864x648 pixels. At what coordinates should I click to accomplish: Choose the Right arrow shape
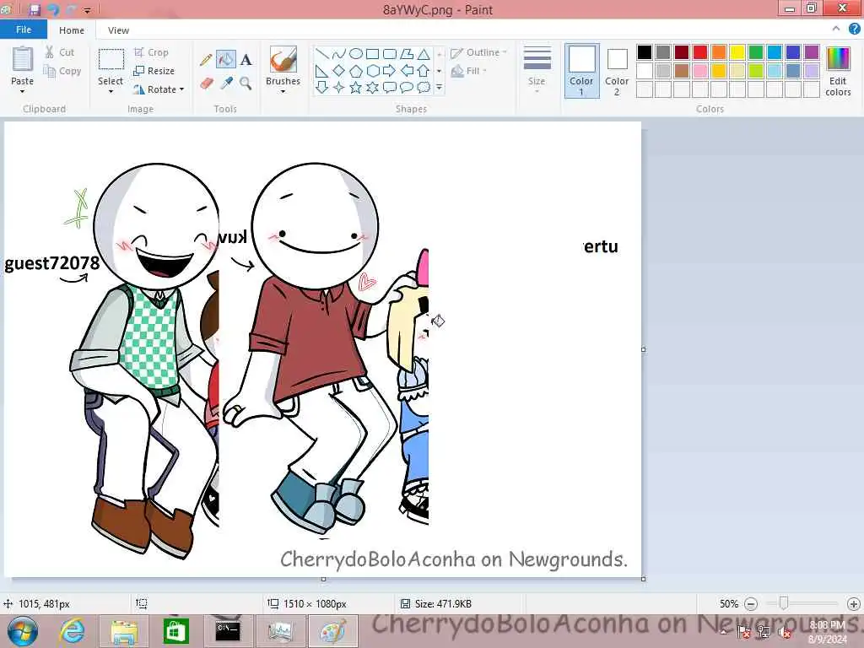point(390,71)
